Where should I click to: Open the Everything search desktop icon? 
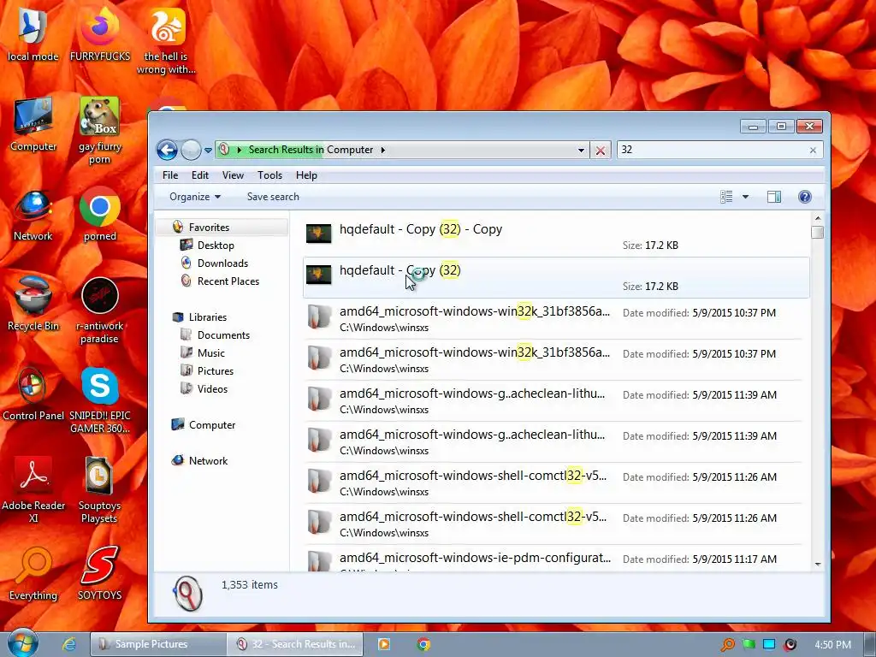click(x=33, y=574)
